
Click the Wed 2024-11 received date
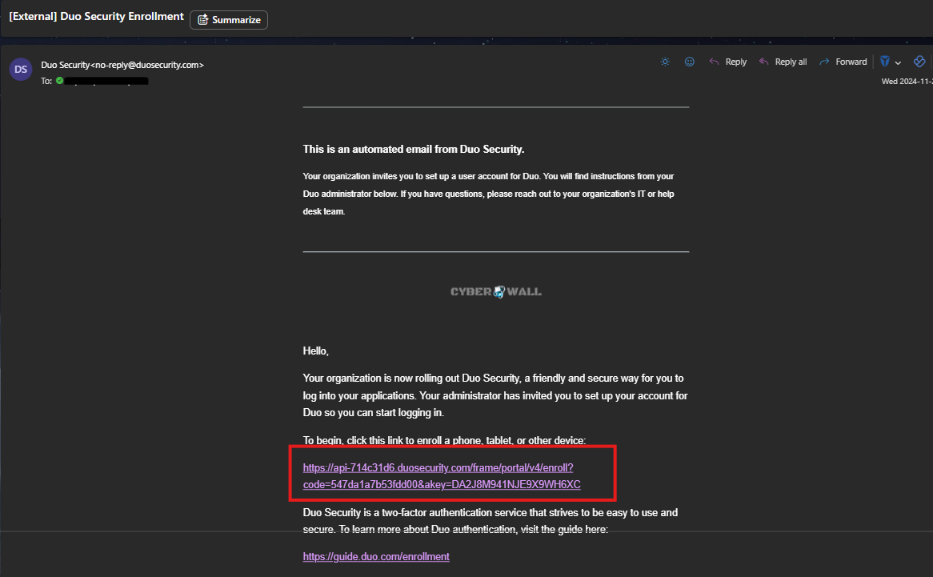(x=907, y=82)
